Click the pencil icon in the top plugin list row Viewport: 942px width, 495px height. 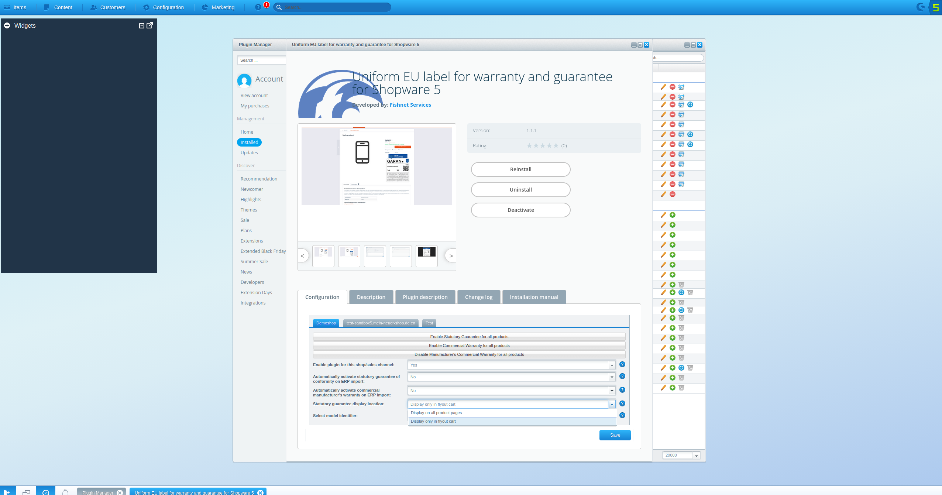663,87
